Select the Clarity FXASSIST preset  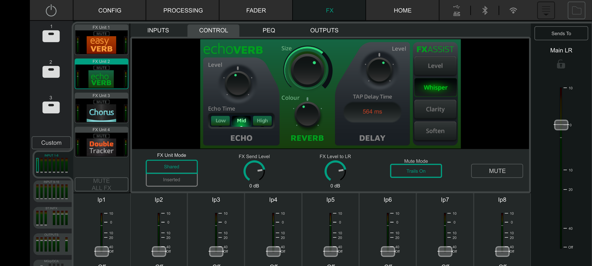point(435,109)
